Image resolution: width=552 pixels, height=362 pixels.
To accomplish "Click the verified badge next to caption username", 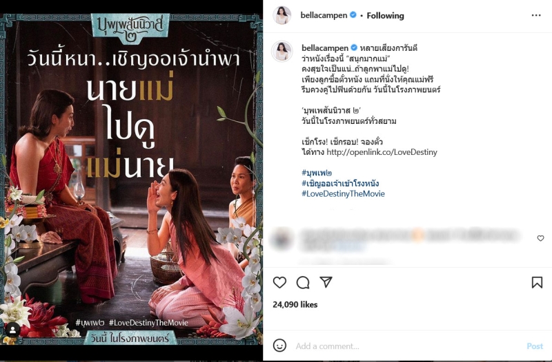I will pyautogui.click(x=354, y=47).
